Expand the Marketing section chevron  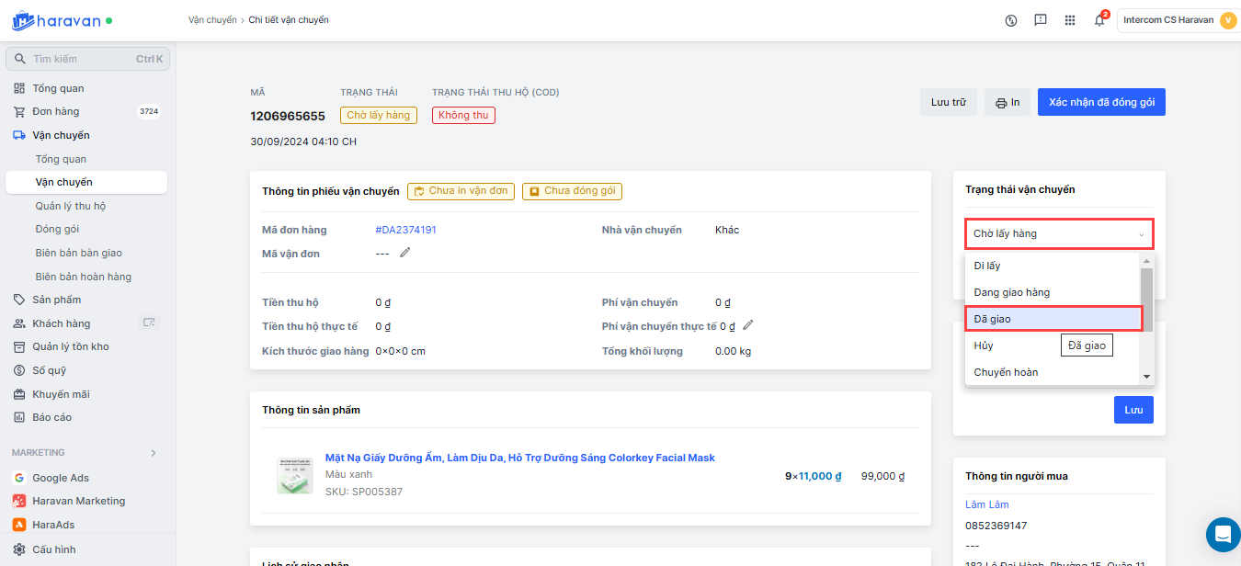point(154,453)
